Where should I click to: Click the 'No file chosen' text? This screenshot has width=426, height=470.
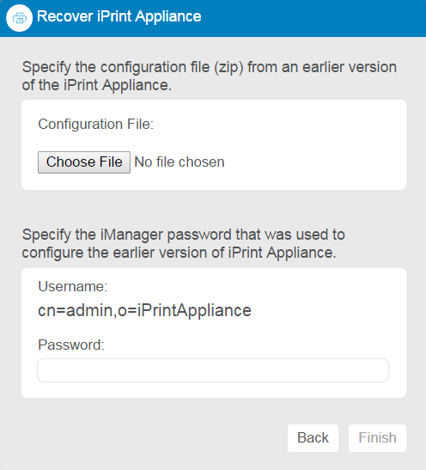point(180,162)
